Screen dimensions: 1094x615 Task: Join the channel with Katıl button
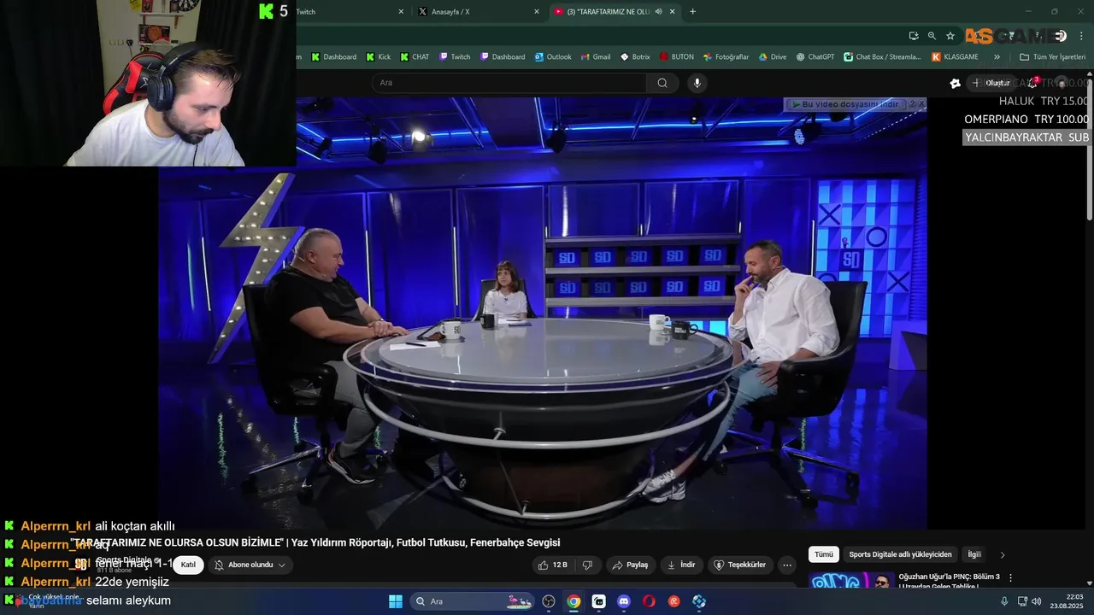pos(188,565)
